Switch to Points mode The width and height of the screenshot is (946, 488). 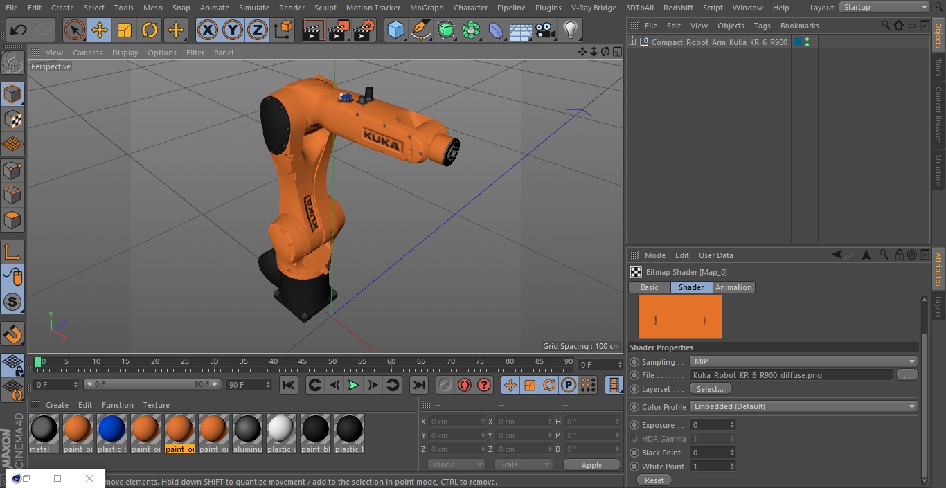(x=12, y=170)
